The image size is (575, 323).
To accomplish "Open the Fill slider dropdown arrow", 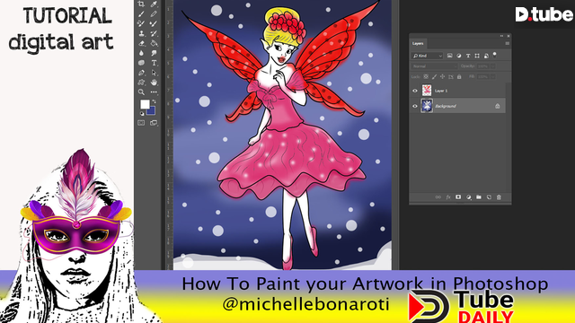I will coord(493,76).
